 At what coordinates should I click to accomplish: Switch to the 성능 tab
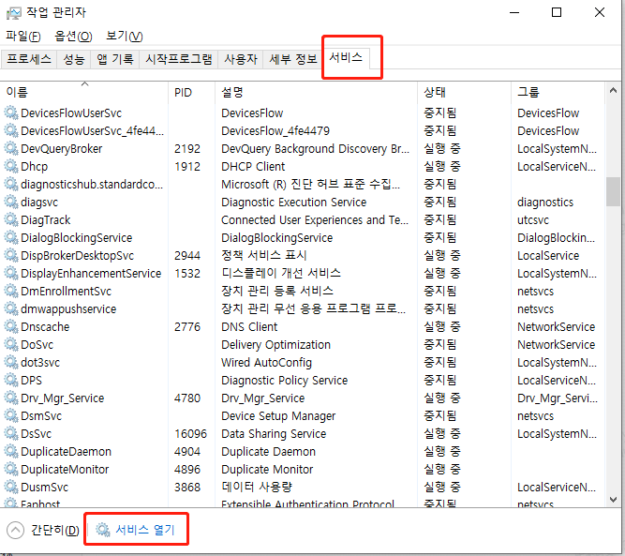[74, 59]
